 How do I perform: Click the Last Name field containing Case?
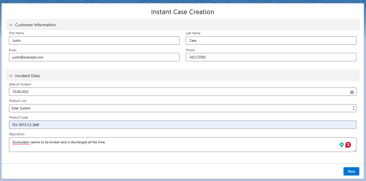click(271, 40)
